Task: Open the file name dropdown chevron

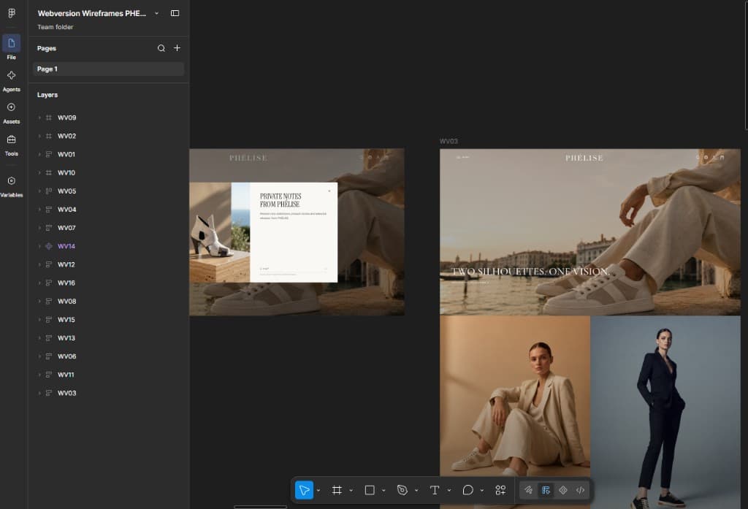Action: (156, 13)
